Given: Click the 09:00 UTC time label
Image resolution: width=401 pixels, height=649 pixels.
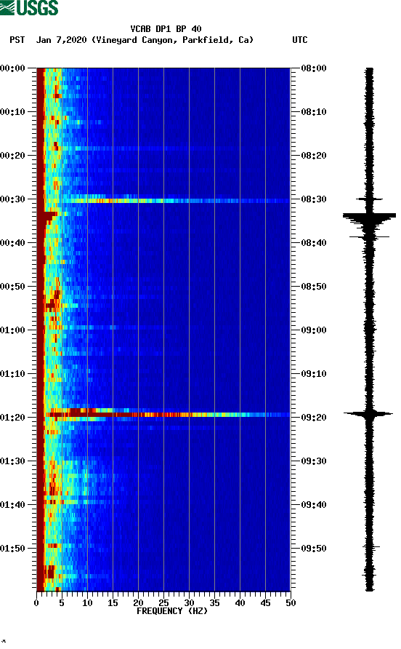Looking at the screenshot, I should coord(314,330).
